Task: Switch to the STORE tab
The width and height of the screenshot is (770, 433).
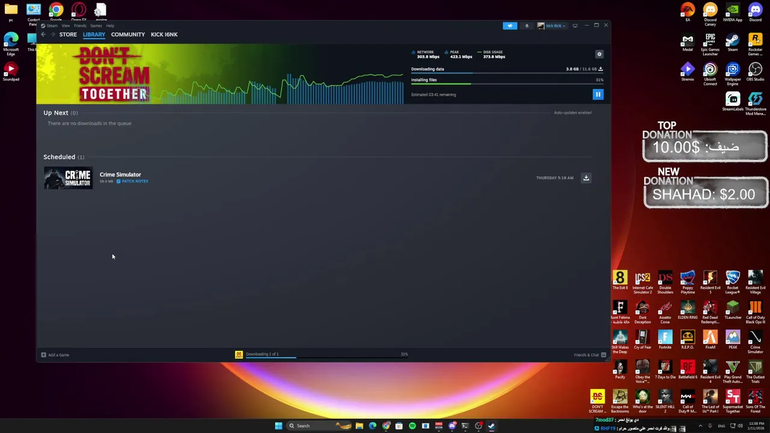Action: pos(68,34)
